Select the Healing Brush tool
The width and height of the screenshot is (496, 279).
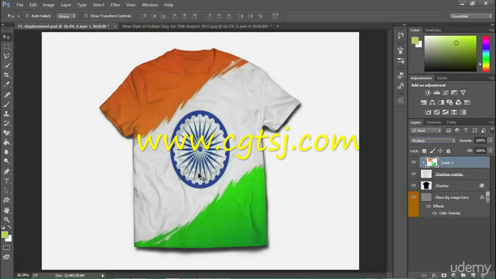click(x=6, y=95)
